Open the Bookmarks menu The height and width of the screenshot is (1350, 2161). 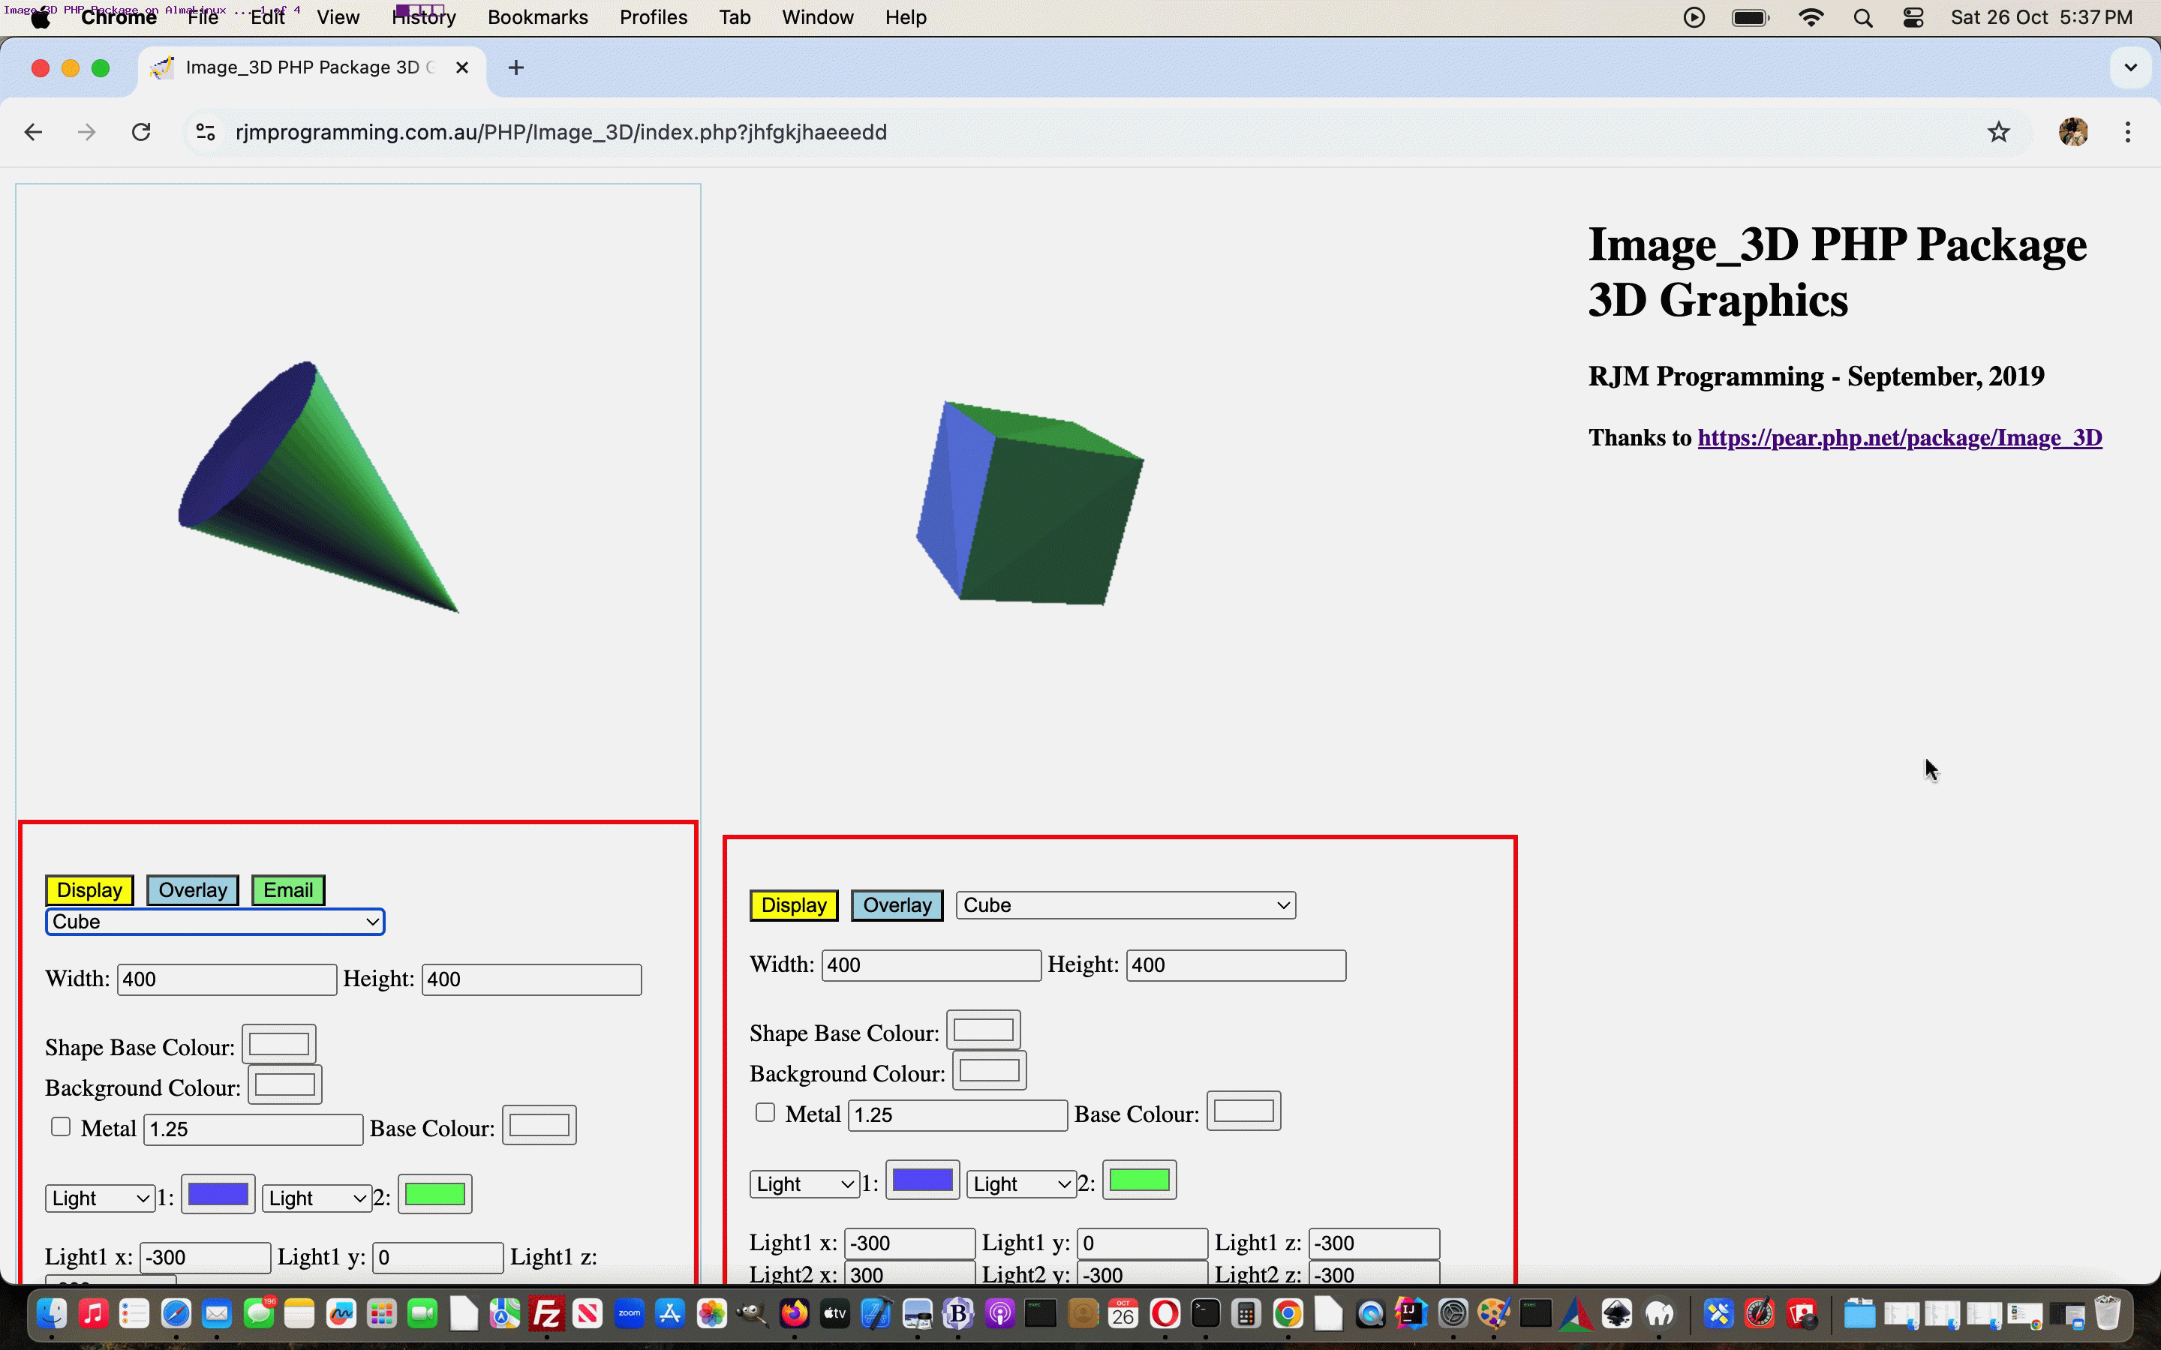(537, 18)
